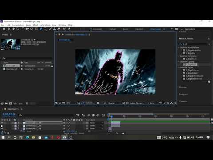Create a new composition from the Project panel
This screenshot has width=213, height=160.
11,104
